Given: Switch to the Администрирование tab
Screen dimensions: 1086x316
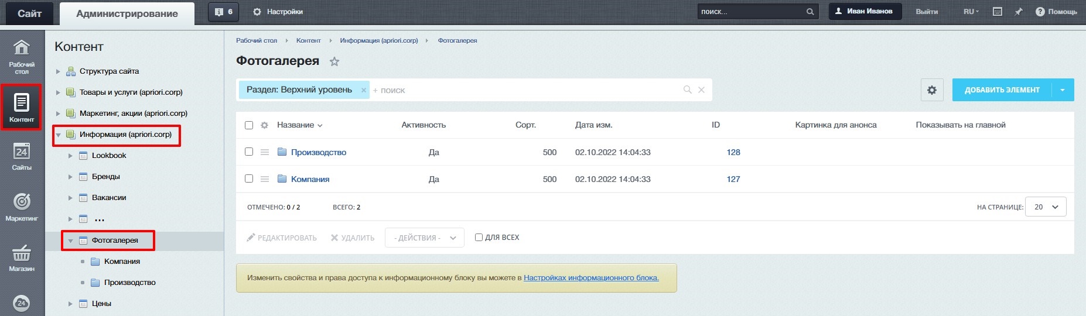Looking at the screenshot, I should (x=127, y=13).
